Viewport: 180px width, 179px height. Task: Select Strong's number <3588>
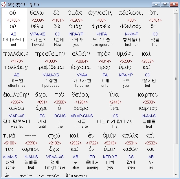pyautogui.click(x=60, y=102)
